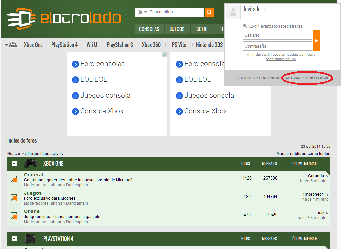Go to 1morpheo1's latest post arrow
This screenshot has height=249, width=341.
click(327, 195)
